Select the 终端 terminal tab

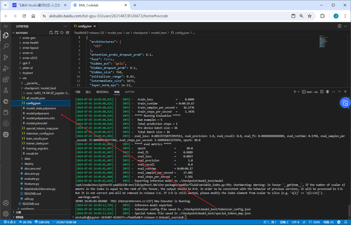click(117, 92)
